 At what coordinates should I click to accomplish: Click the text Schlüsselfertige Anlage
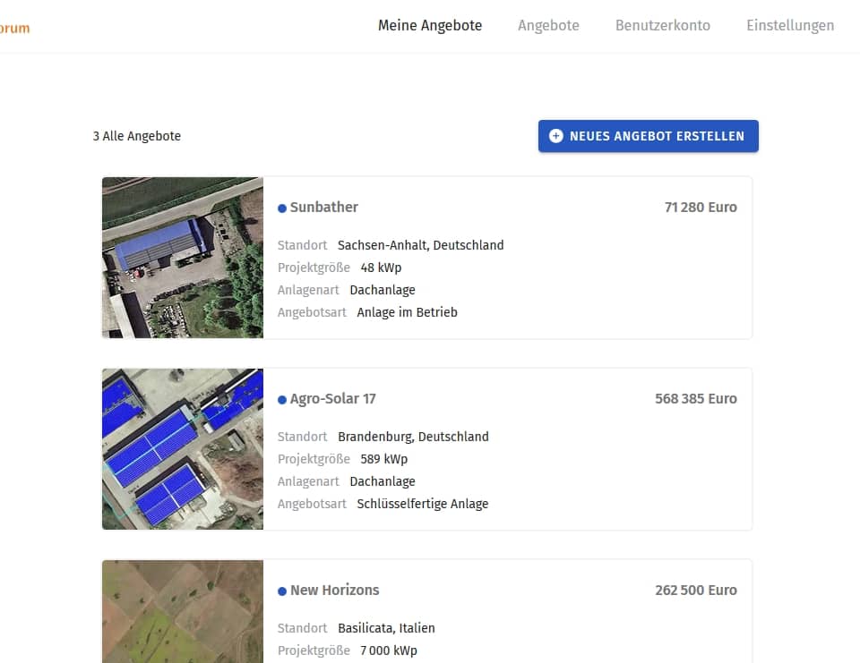422,504
